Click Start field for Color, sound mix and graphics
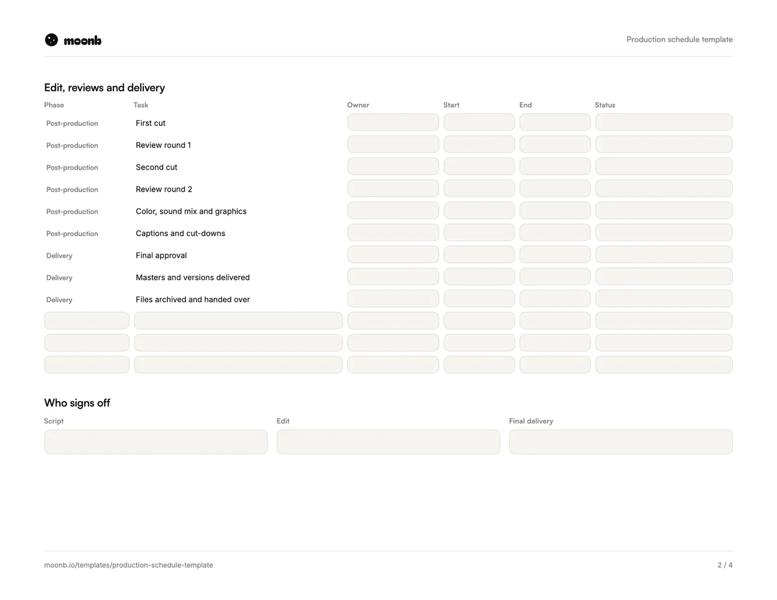Screen dimensions: 777x600 pyautogui.click(x=479, y=211)
